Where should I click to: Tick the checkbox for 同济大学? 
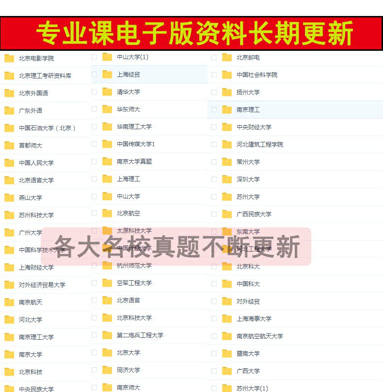pos(94,370)
